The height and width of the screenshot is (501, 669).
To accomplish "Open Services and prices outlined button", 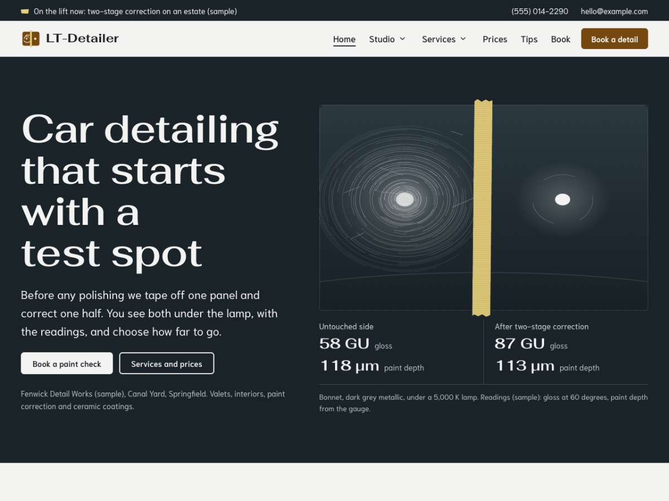I will pos(167,364).
